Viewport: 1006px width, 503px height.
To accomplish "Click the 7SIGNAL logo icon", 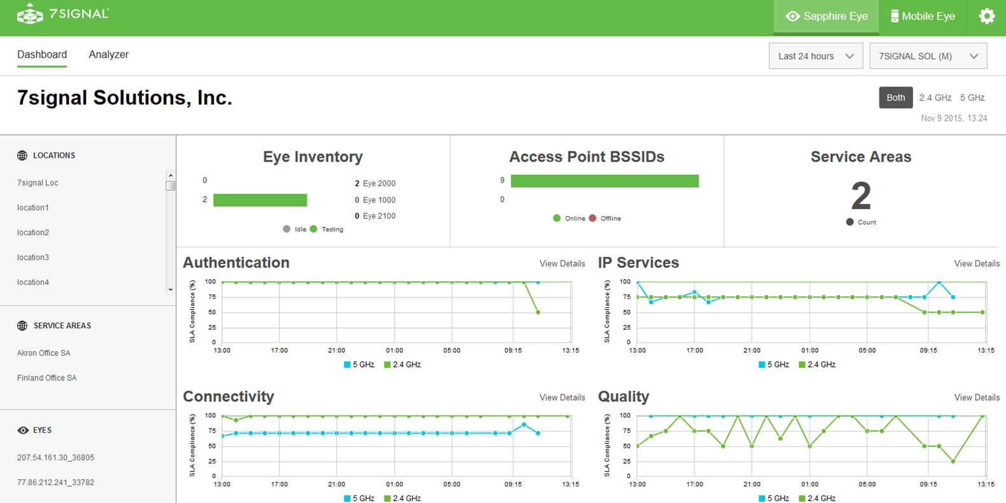I will tap(29, 14).
